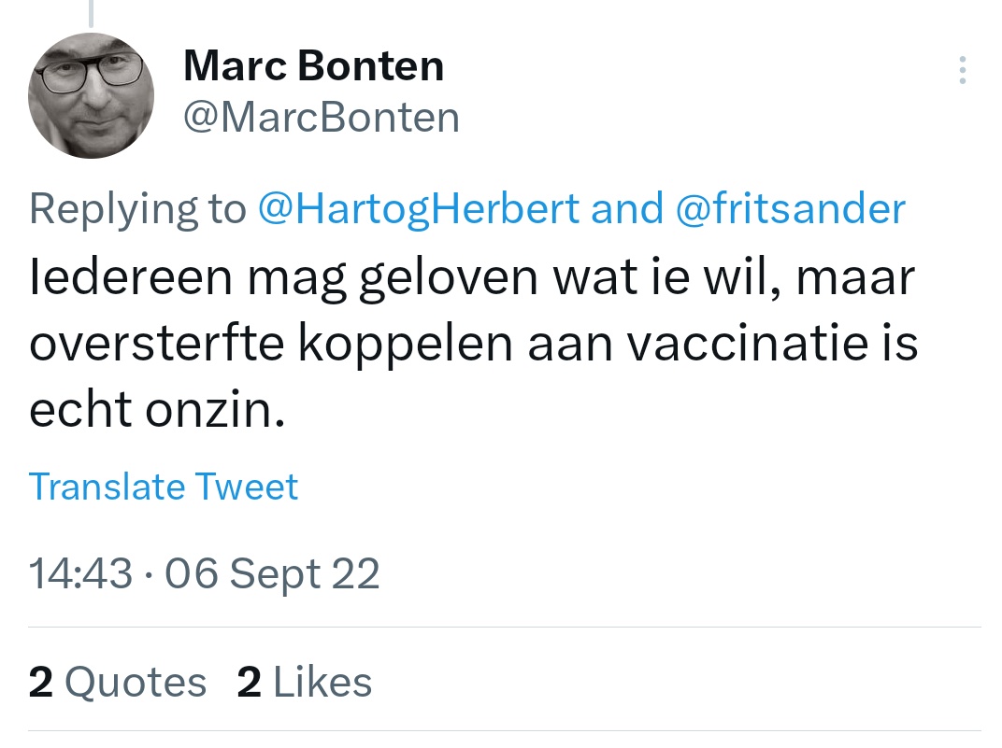
Task: Click the @MarcBonten handle
Action: (x=322, y=119)
